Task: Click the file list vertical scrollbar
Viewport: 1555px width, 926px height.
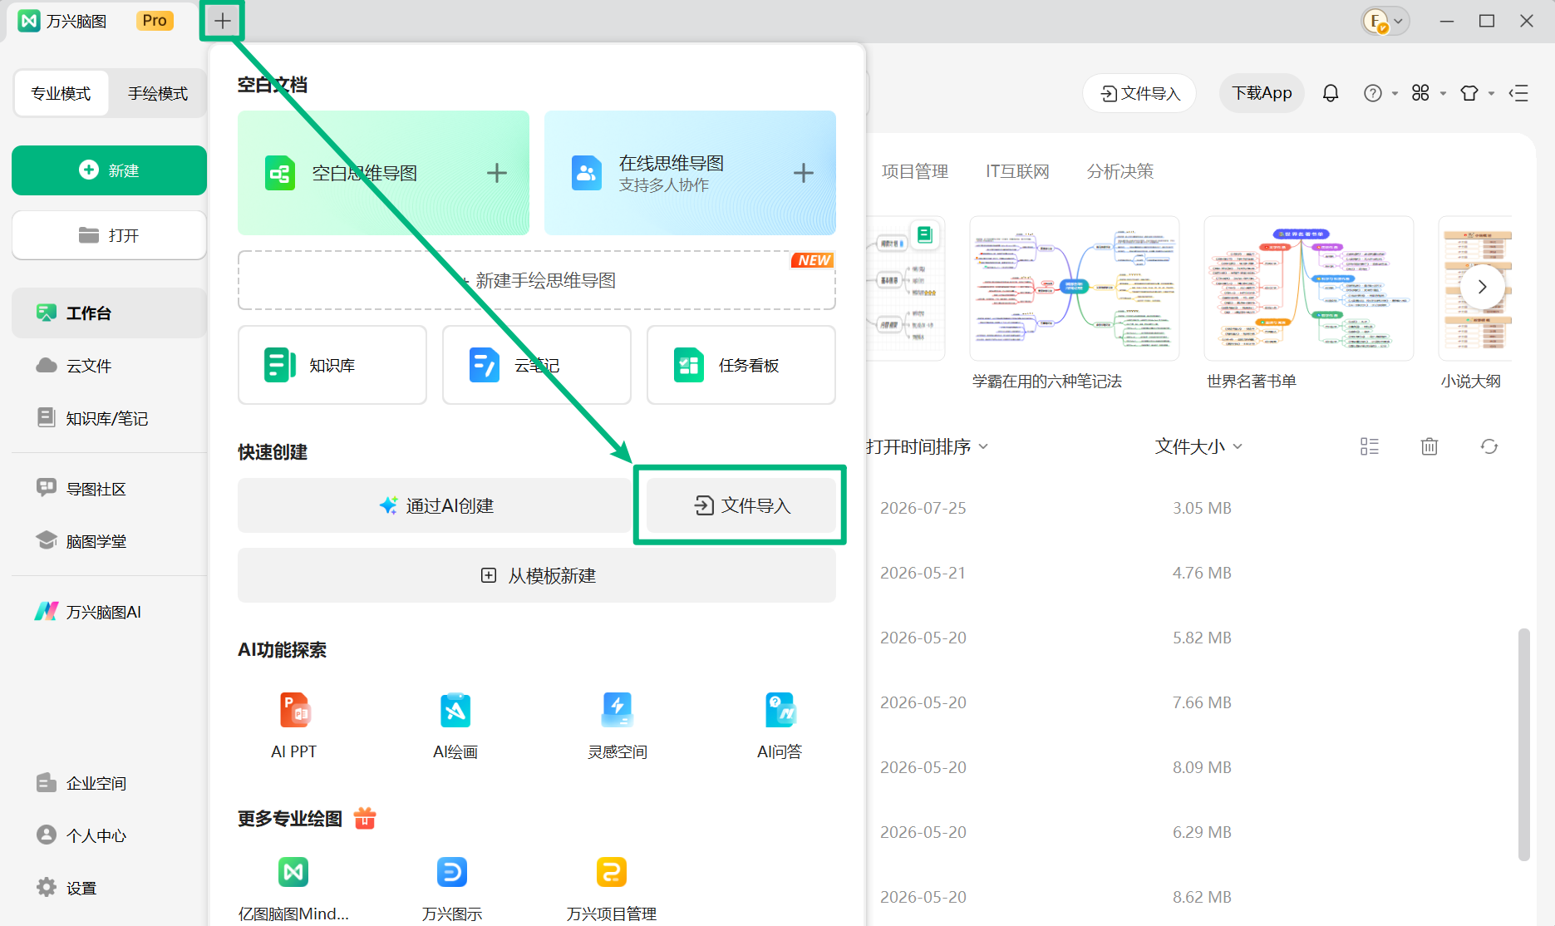Action: (x=1523, y=744)
